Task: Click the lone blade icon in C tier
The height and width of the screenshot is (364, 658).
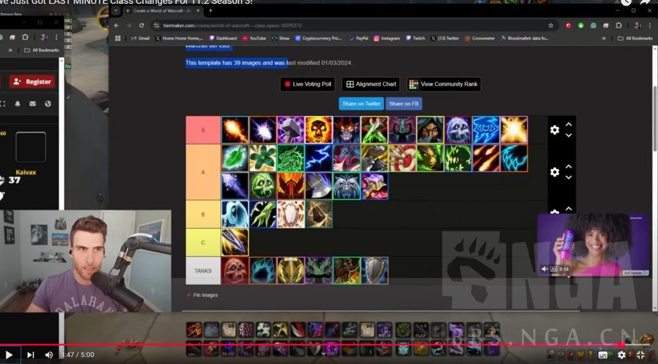Action: coord(235,242)
